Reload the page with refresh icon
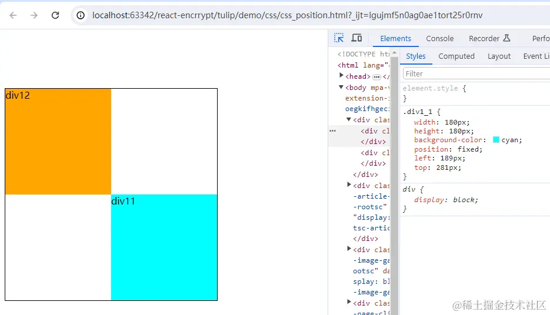 (x=55, y=15)
